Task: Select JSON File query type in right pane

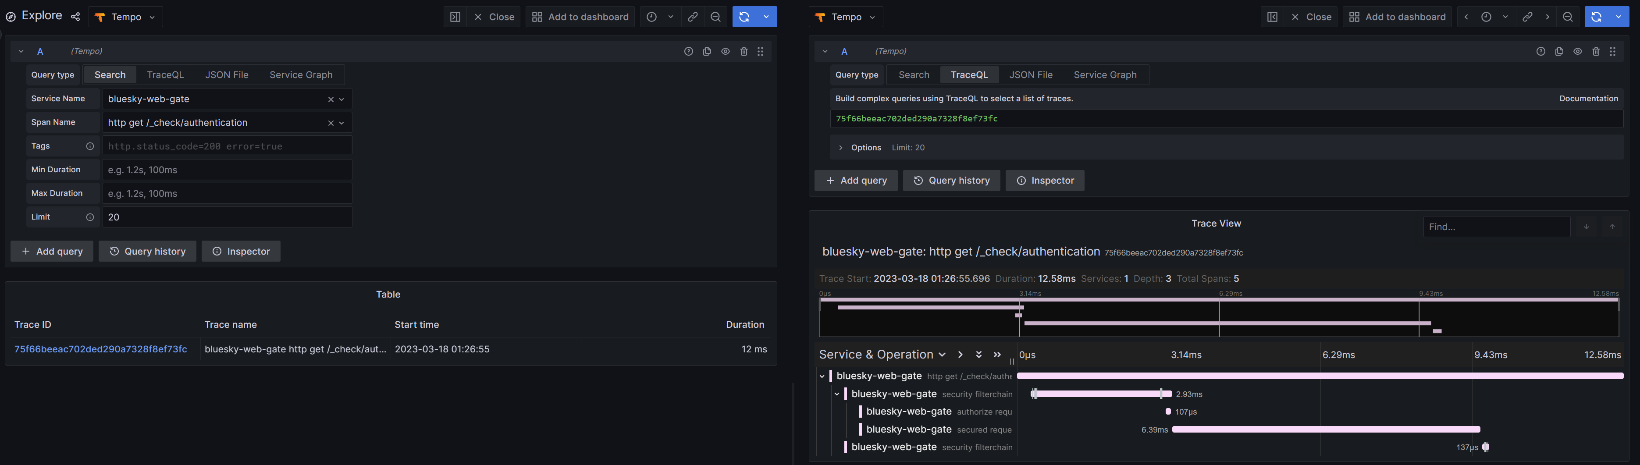Action: pyautogui.click(x=1031, y=75)
